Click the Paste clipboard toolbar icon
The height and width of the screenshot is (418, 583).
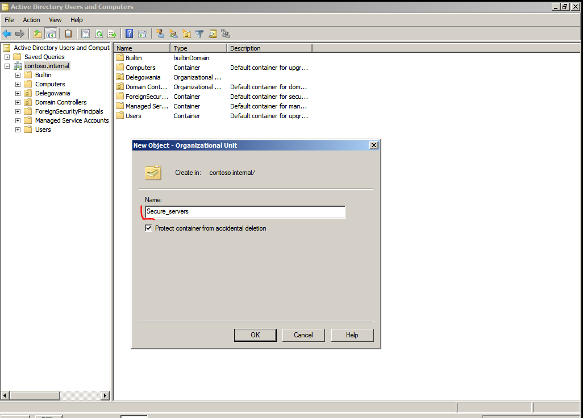tap(68, 34)
